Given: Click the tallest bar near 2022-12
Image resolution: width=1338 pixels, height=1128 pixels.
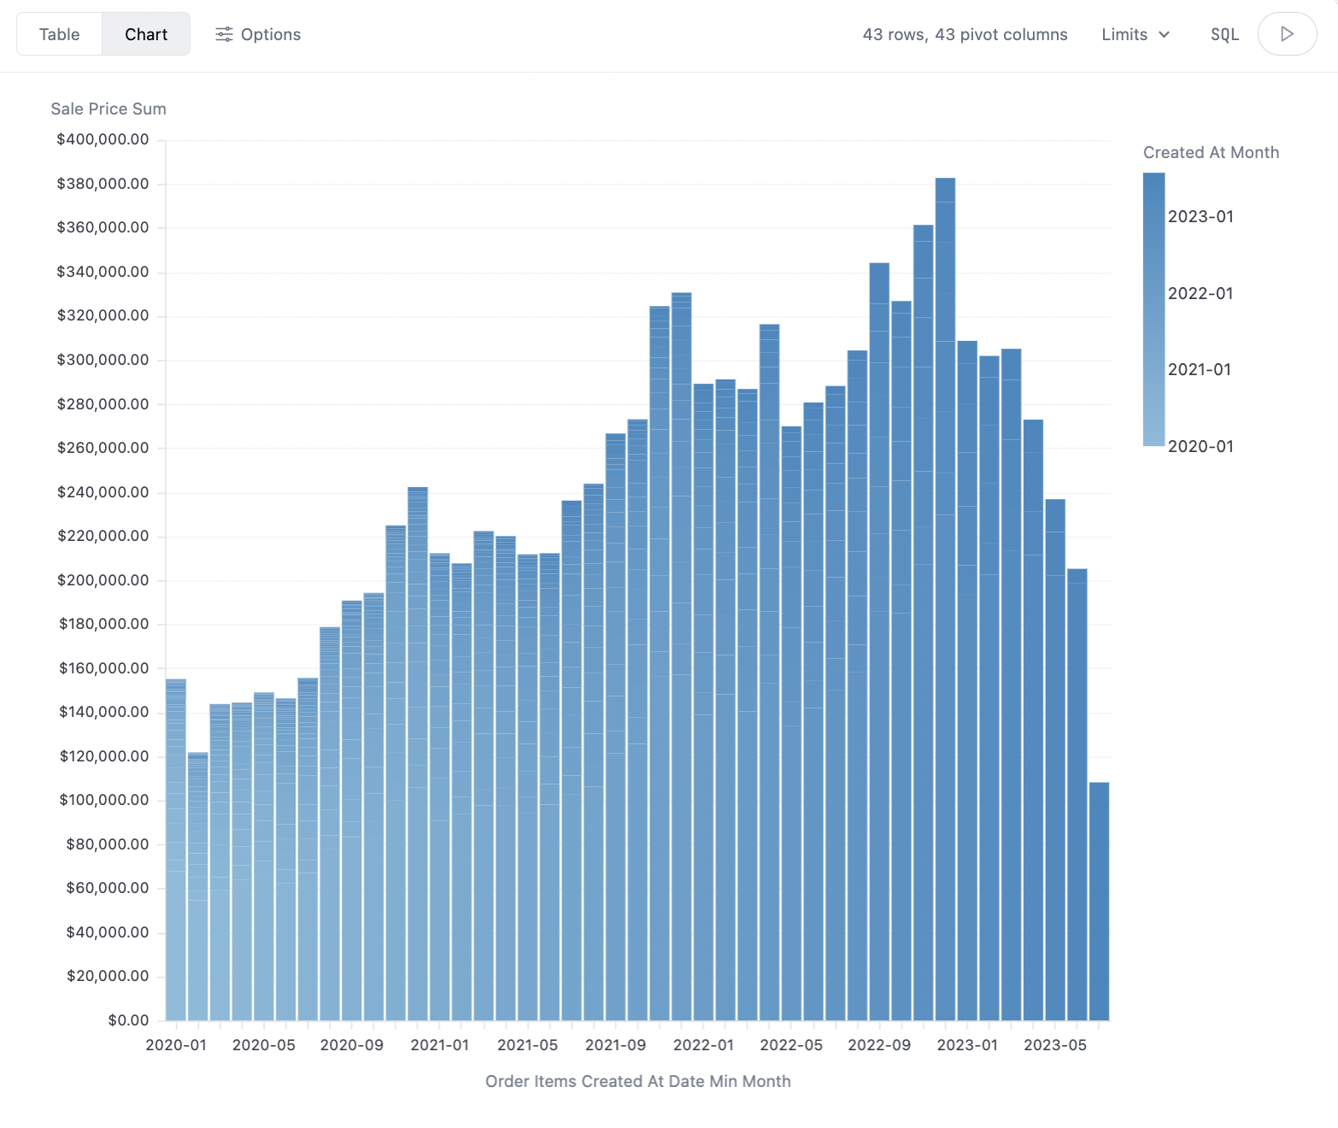Looking at the screenshot, I should (x=945, y=598).
